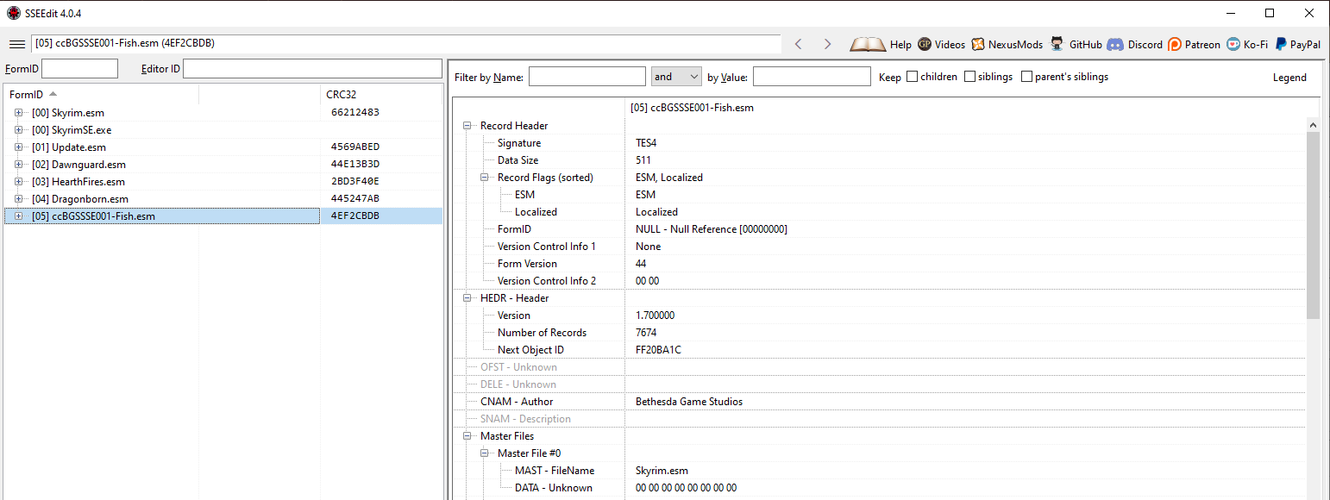The height and width of the screenshot is (500, 1330).
Task: Click the Form Version value 44
Action: (x=641, y=264)
